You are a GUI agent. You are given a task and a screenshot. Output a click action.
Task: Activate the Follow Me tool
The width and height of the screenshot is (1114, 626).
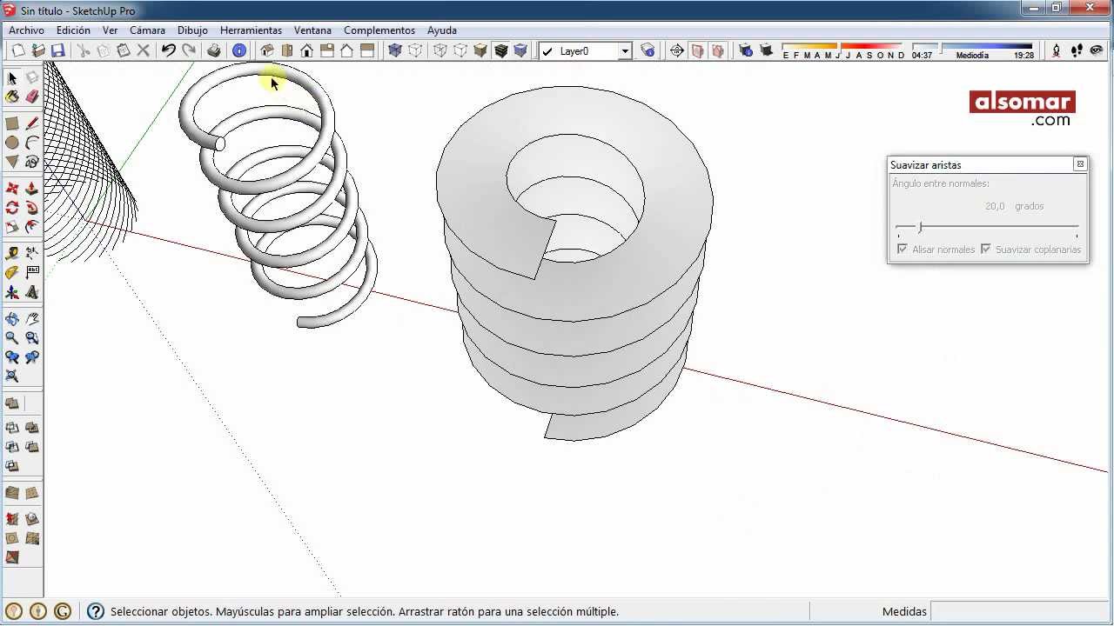pyautogui.click(x=32, y=208)
